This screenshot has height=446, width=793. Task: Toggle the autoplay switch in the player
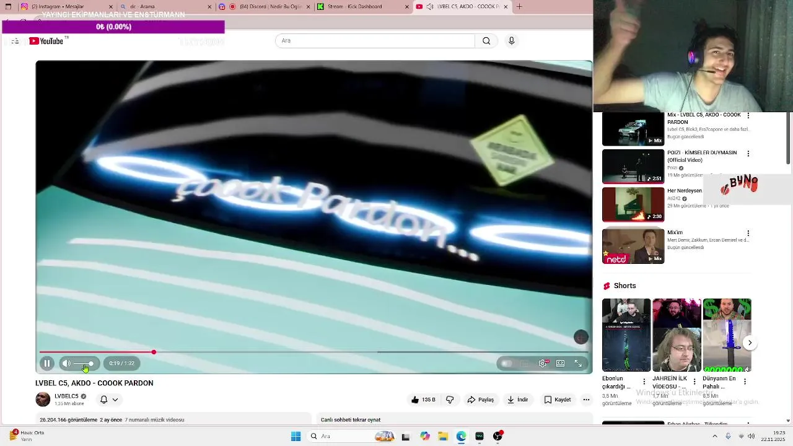(x=507, y=364)
